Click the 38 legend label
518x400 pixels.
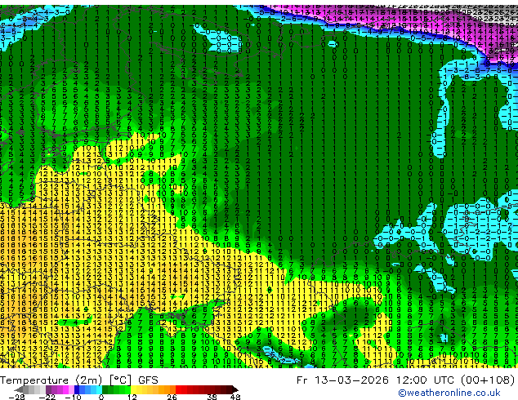point(212,397)
